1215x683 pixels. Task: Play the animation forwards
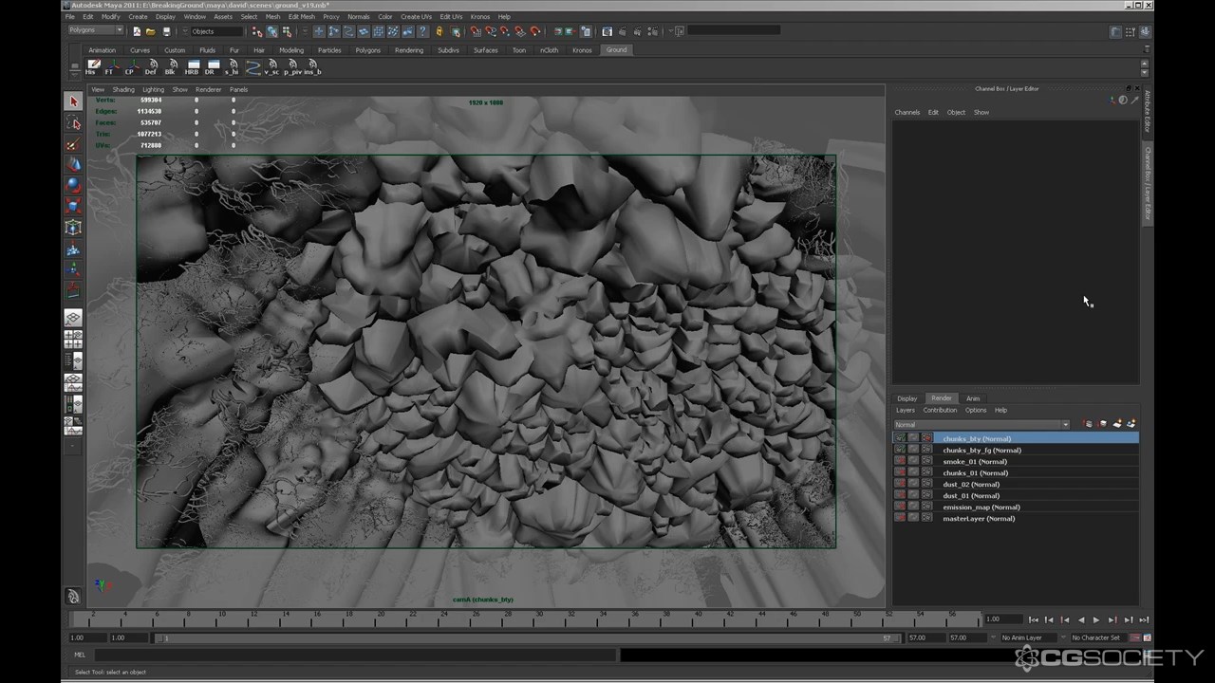click(1096, 619)
